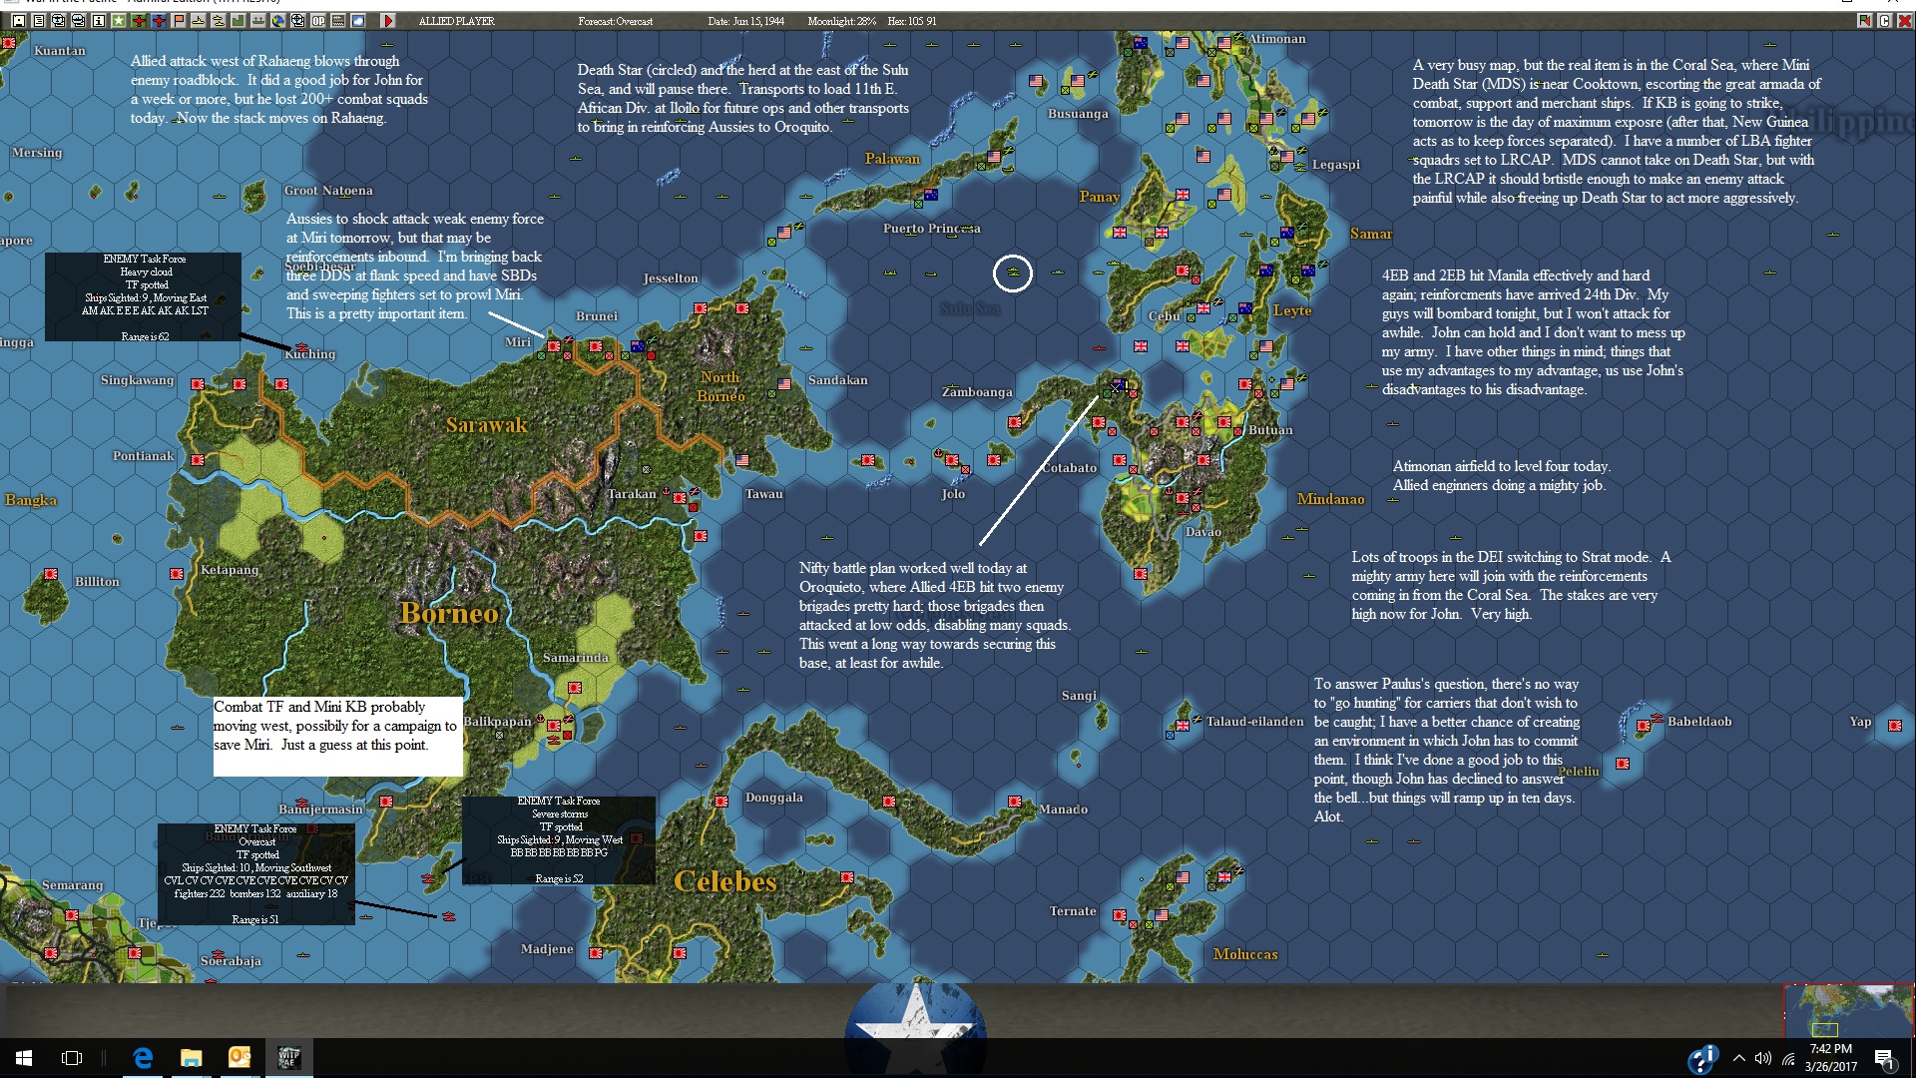Launch Microsoft Edge from taskbar
This screenshot has height=1078, width=1916.
pyautogui.click(x=143, y=1058)
